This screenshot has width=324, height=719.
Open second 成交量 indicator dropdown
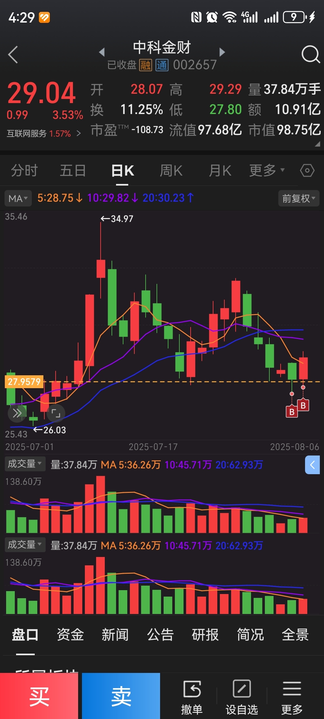click(25, 545)
